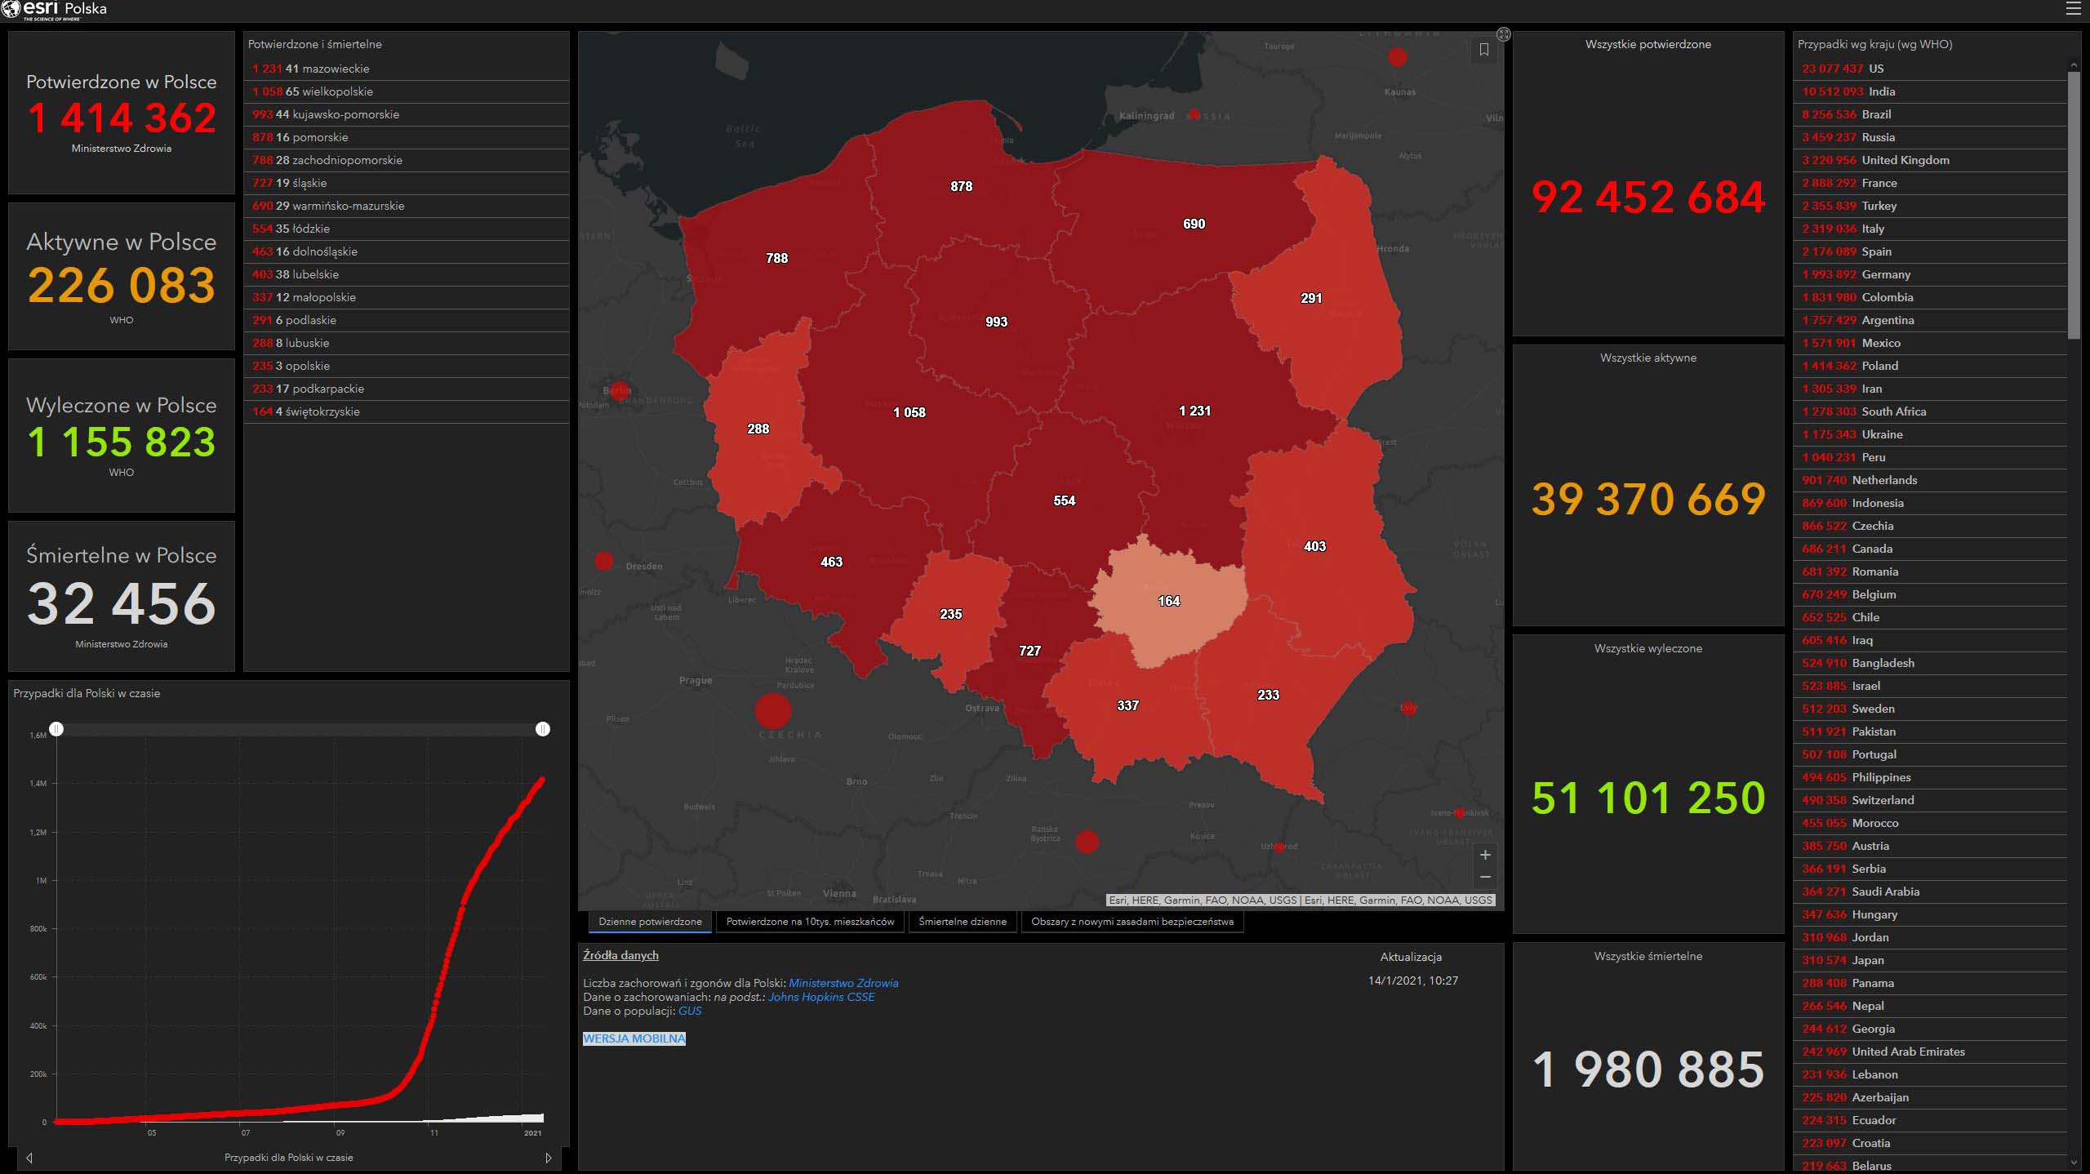This screenshot has width=2090, height=1174.
Task: Switch to Potwierdzone na 10tys. mieszkańców tab
Action: tap(810, 922)
